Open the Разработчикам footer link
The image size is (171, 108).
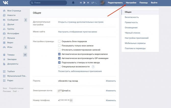16,88
